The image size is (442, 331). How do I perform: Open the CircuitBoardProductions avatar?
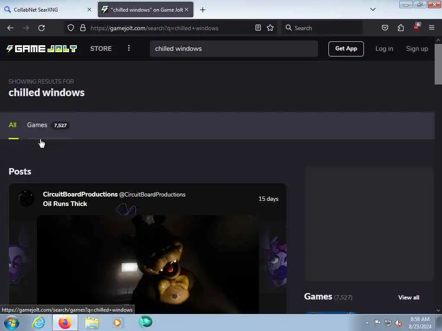coord(26,198)
